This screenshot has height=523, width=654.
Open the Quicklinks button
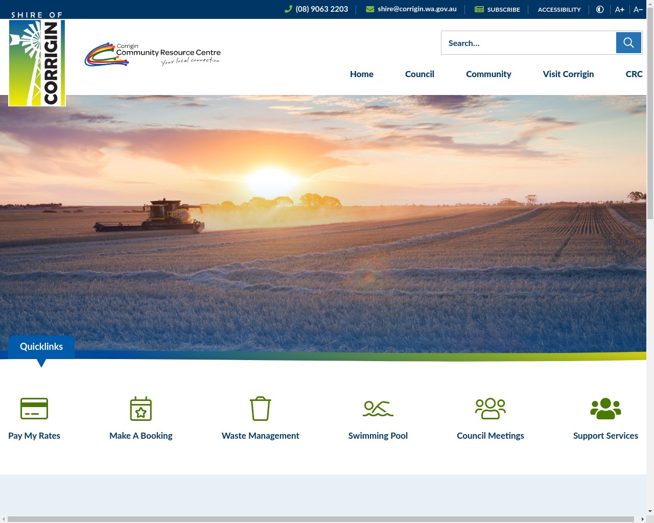click(x=41, y=347)
